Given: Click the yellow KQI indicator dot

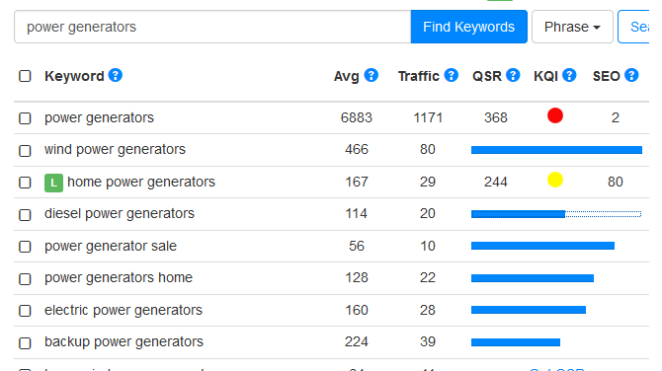Looking at the screenshot, I should coord(555,180).
